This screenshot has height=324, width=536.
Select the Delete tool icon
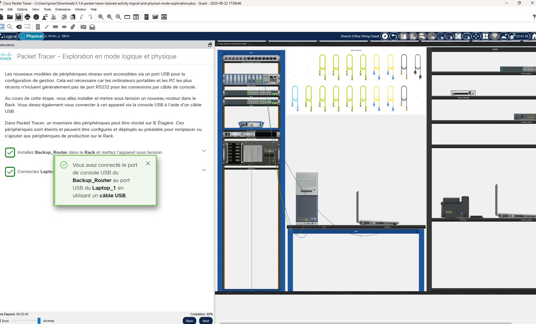click(19, 27)
